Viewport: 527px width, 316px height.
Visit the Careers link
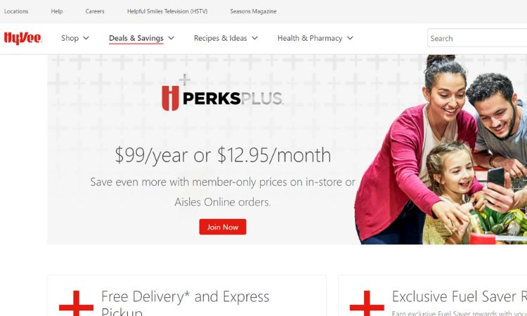pos(95,11)
